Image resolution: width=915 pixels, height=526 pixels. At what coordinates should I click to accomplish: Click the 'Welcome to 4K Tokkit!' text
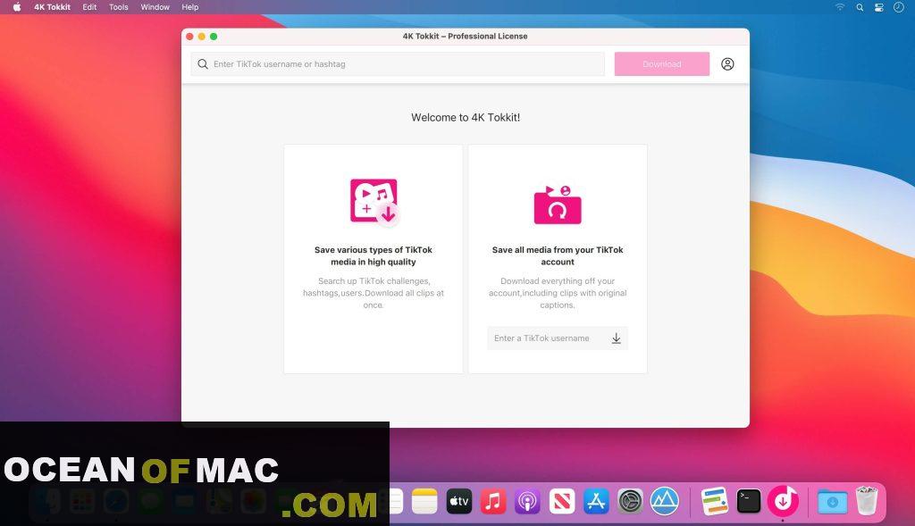click(466, 117)
